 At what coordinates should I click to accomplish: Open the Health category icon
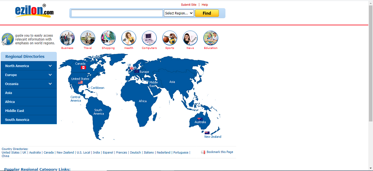click(x=129, y=38)
